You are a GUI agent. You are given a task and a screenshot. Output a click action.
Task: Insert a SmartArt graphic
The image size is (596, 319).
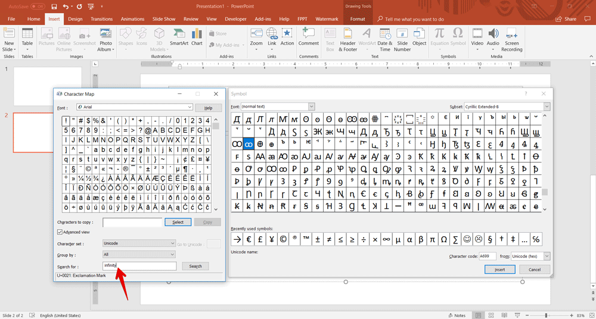coord(179,37)
